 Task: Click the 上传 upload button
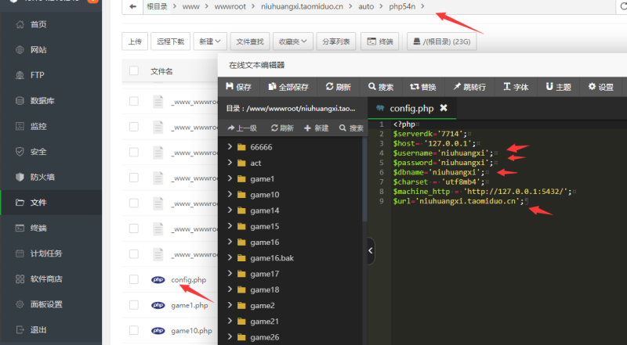coord(135,41)
